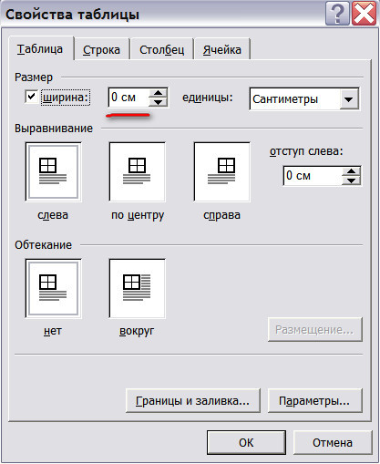The width and height of the screenshot is (380, 464).
Task: Decrease width value with down arrow
Action: coord(158,102)
